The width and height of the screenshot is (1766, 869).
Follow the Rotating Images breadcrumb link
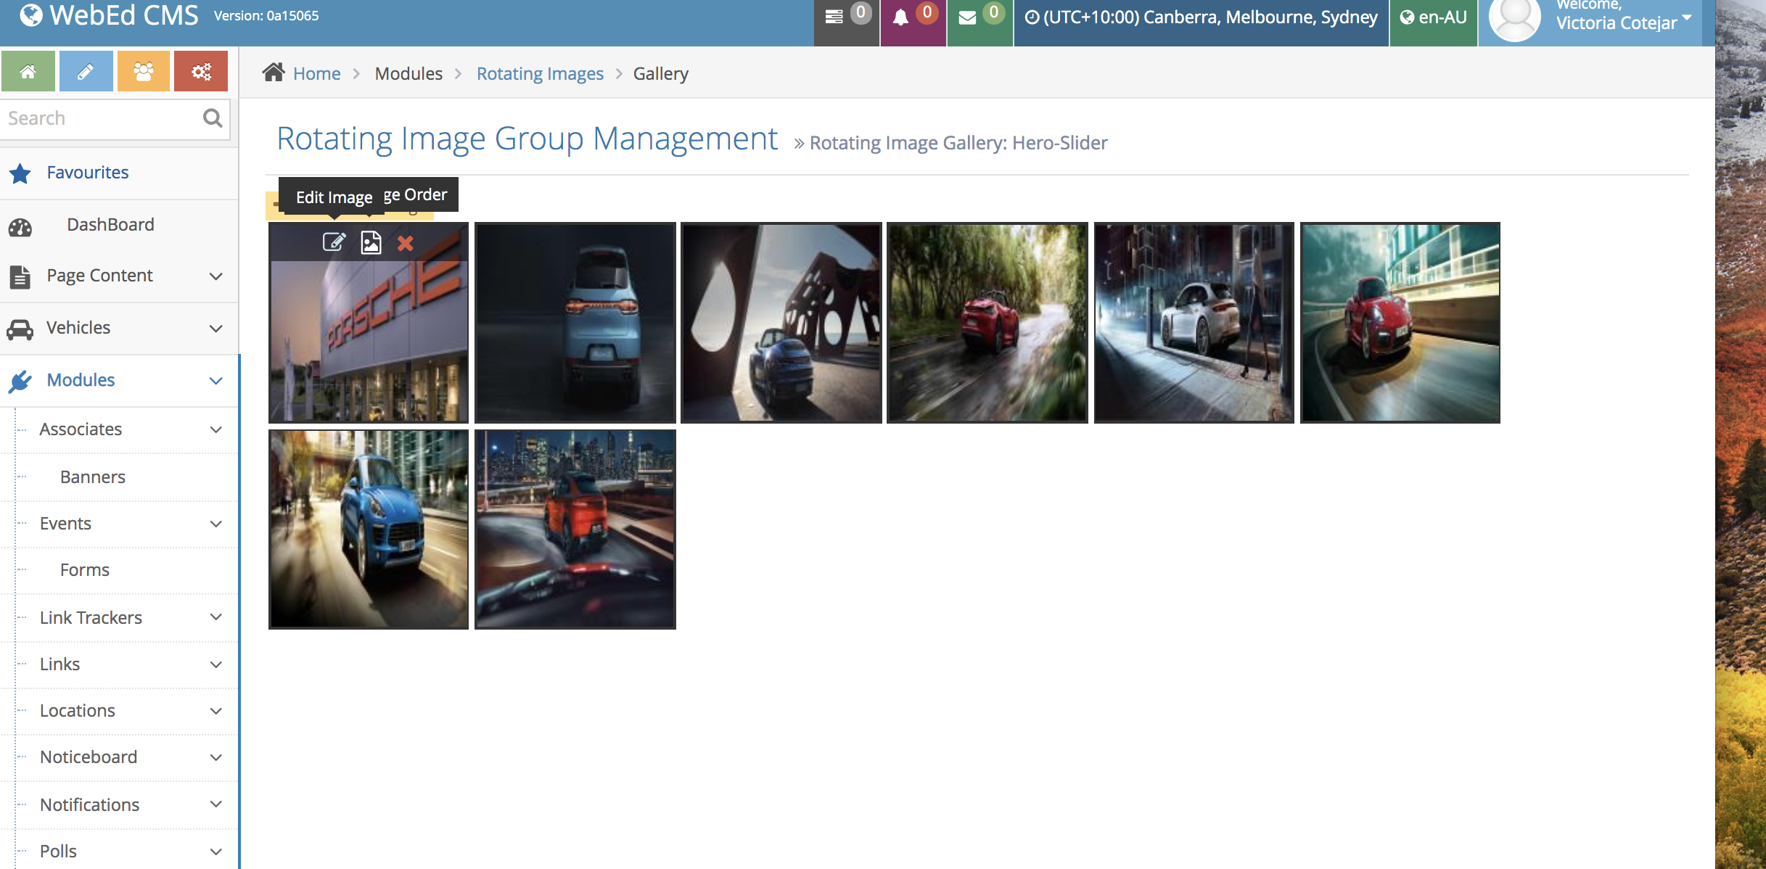pyautogui.click(x=540, y=74)
